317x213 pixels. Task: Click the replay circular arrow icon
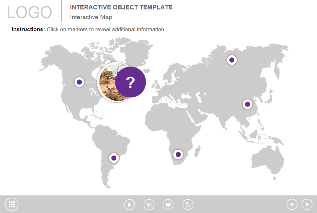click(x=188, y=205)
